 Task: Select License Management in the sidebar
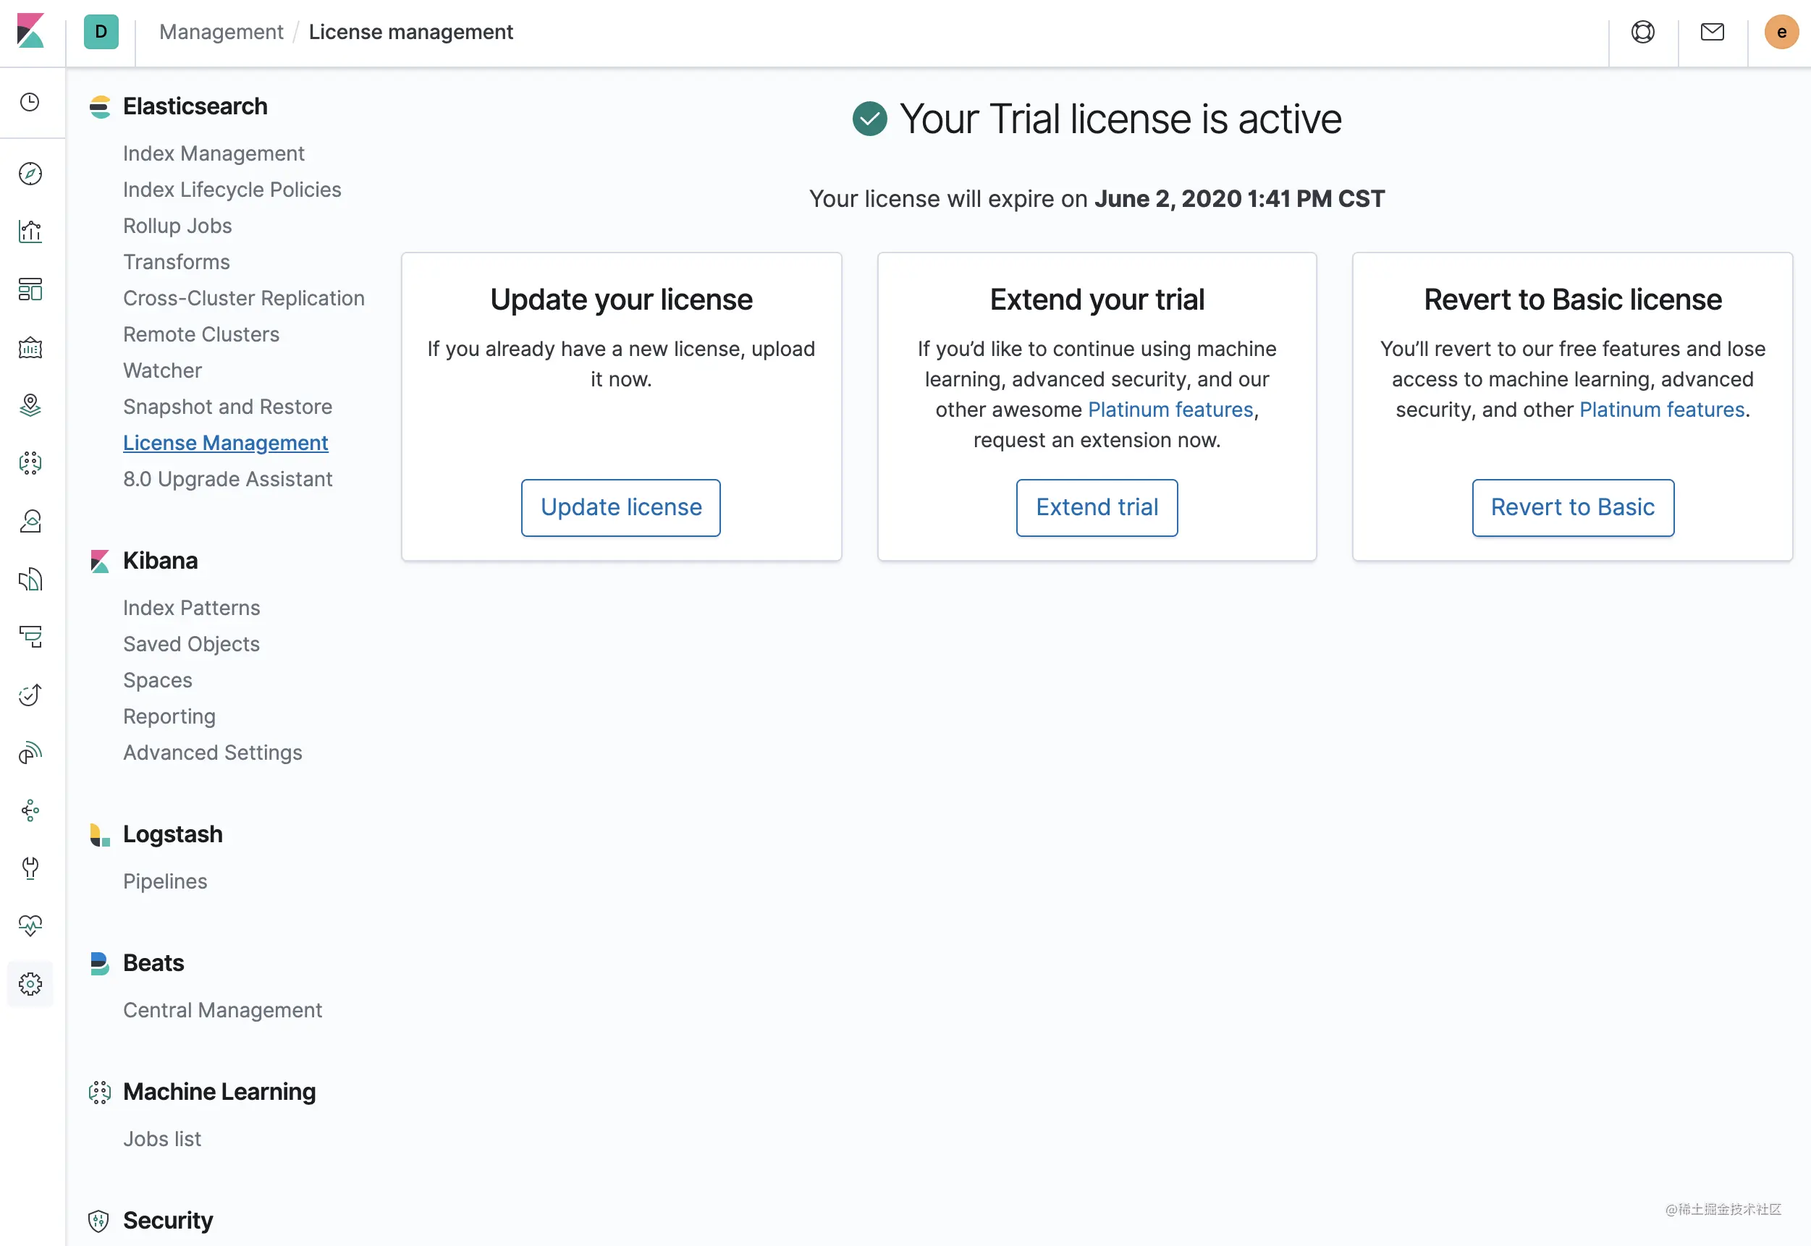click(x=226, y=444)
